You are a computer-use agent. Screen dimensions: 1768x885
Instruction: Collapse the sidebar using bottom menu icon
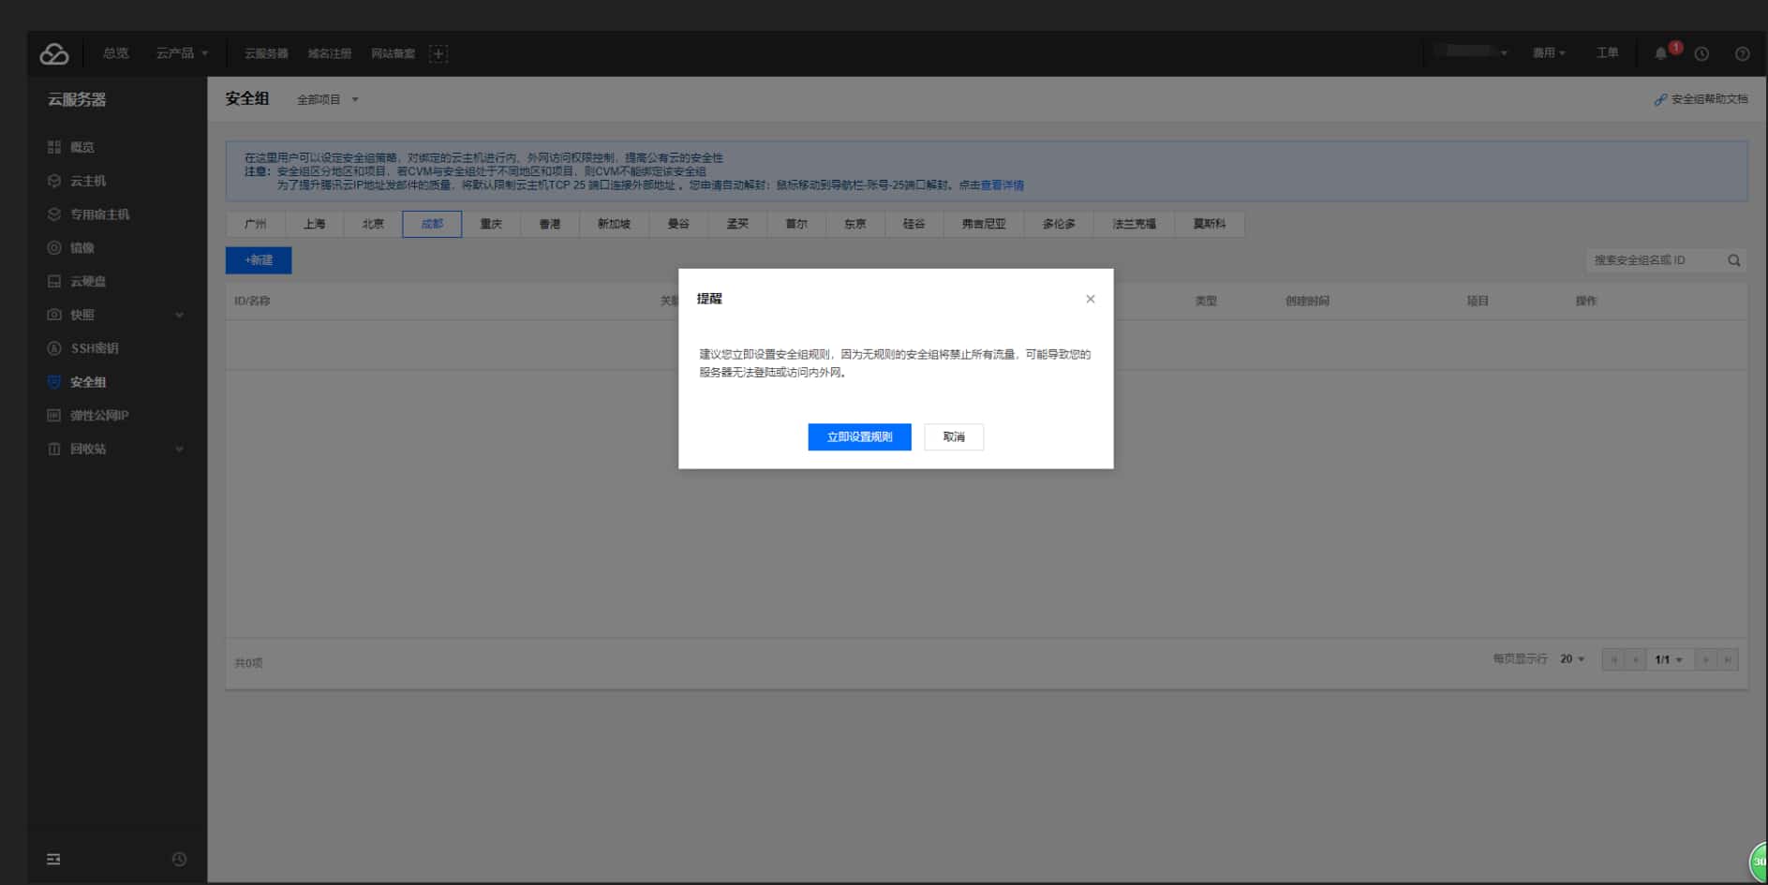point(53,859)
